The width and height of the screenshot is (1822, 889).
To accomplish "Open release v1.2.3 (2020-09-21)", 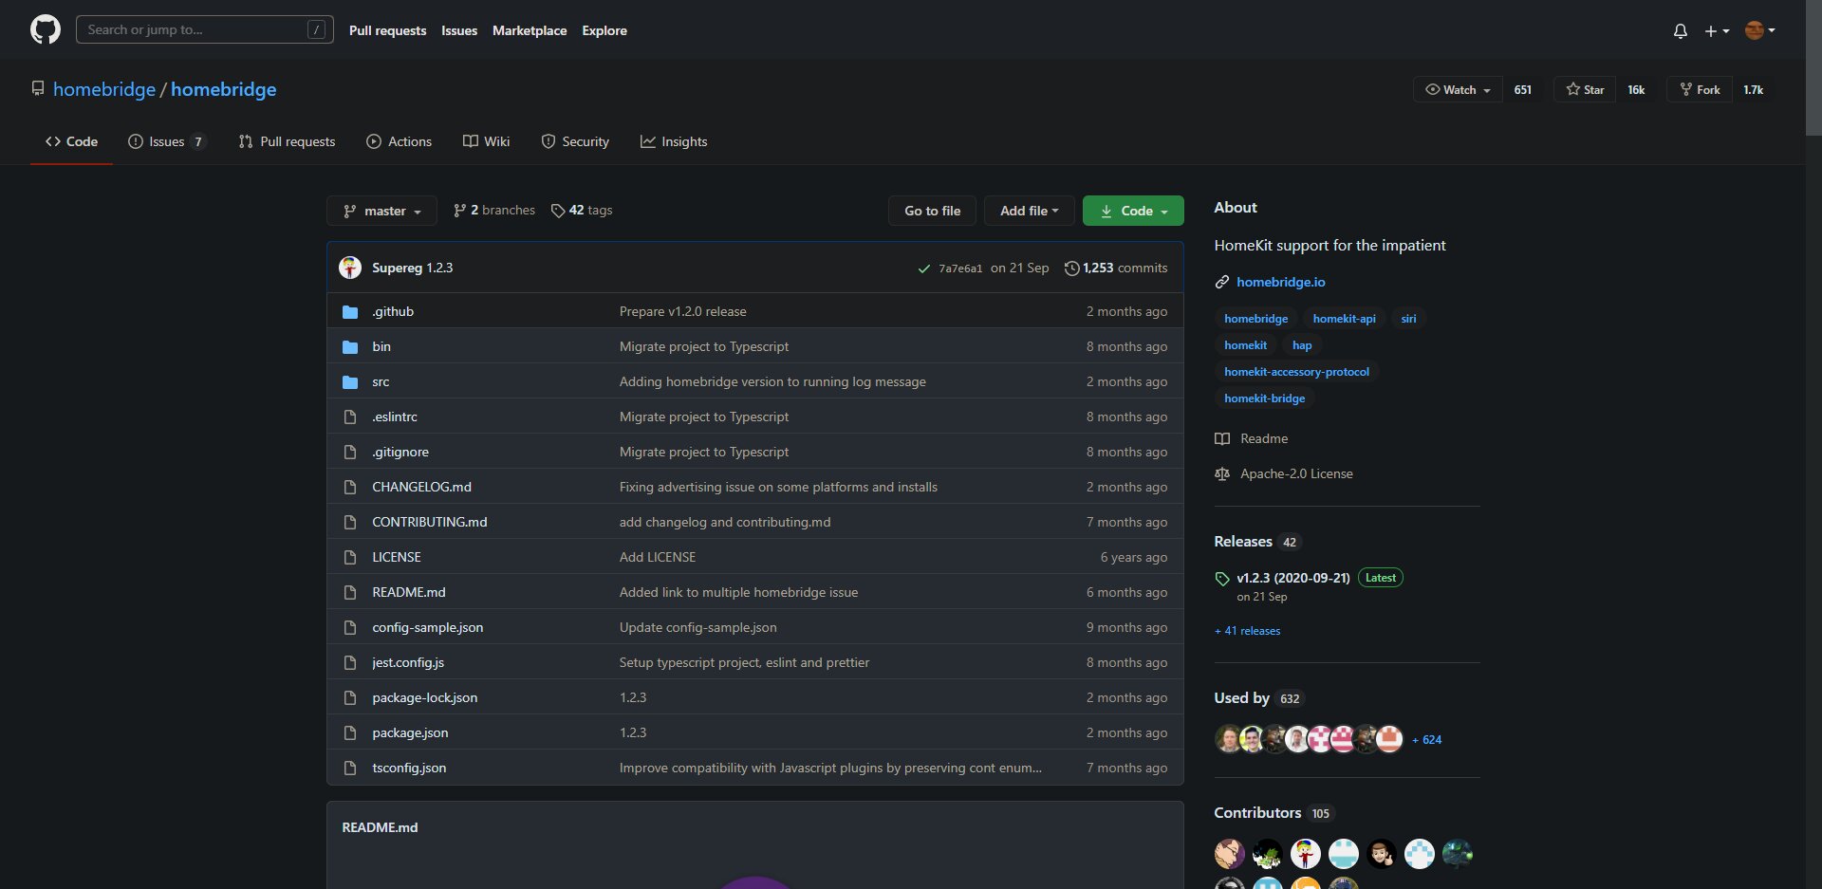I will 1292,578.
